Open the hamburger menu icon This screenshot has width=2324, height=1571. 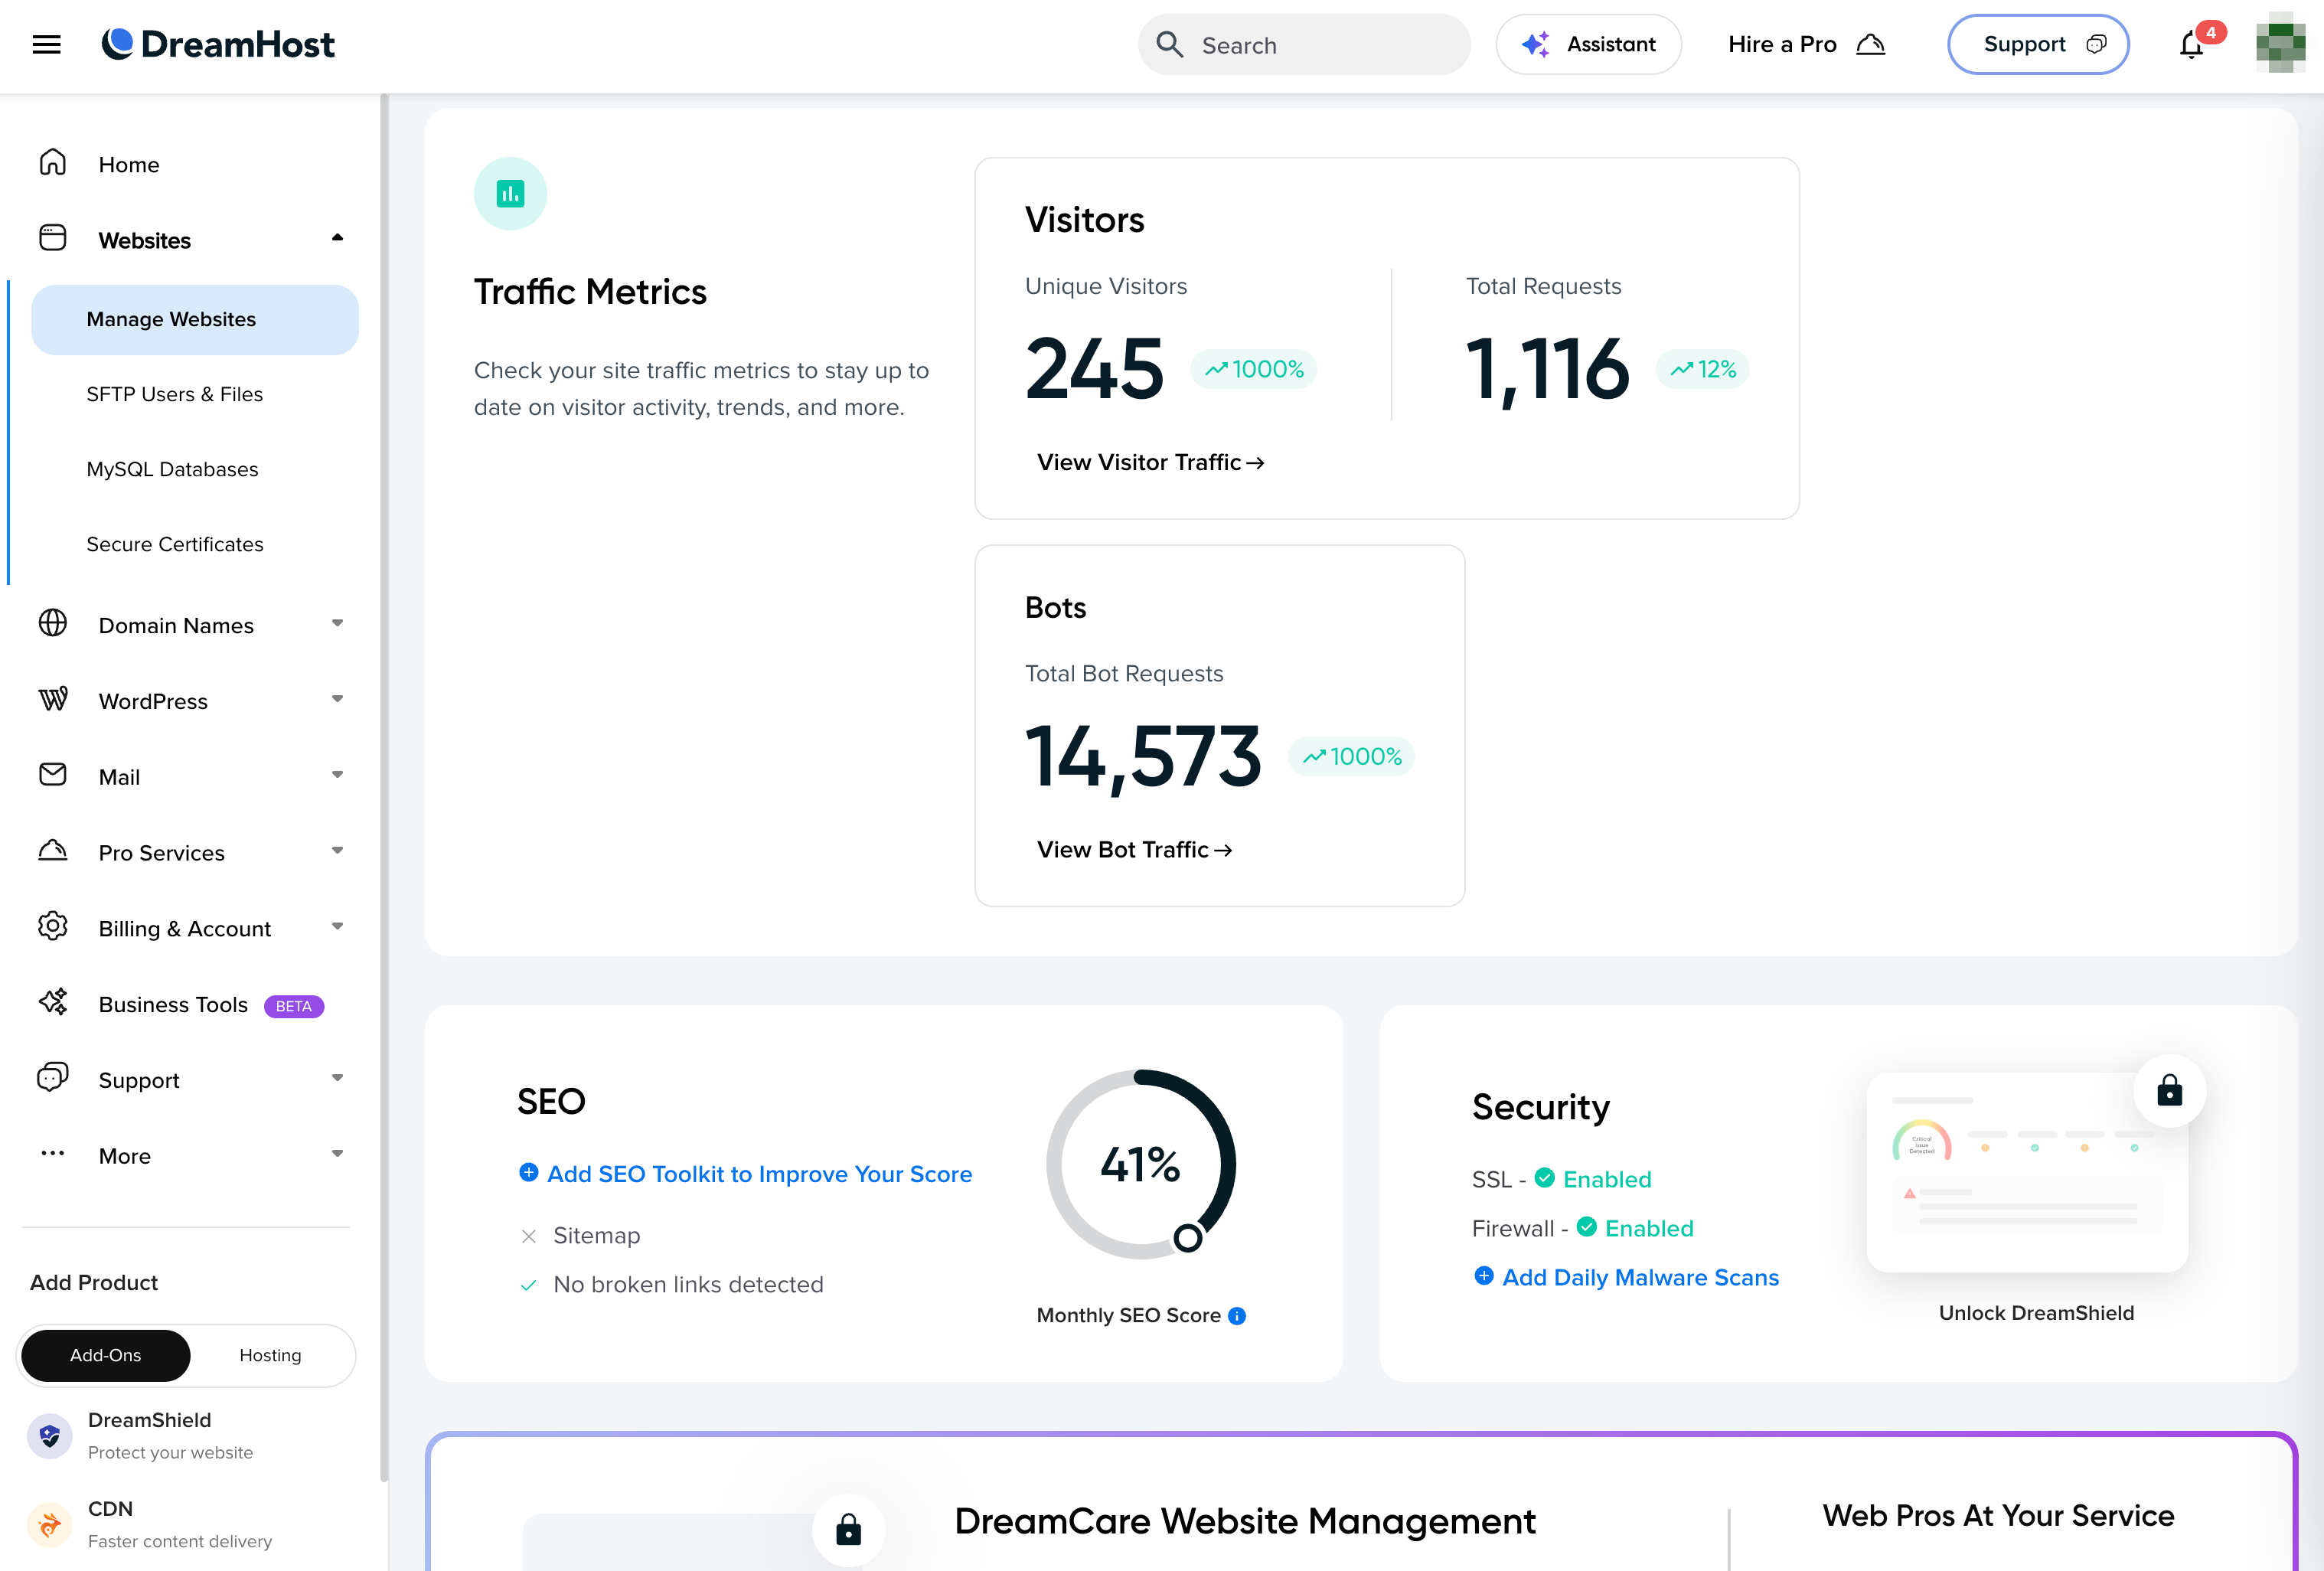46,44
